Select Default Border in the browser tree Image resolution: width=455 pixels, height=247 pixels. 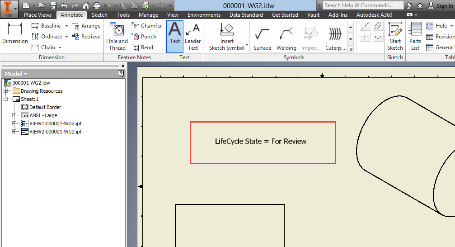click(45, 107)
